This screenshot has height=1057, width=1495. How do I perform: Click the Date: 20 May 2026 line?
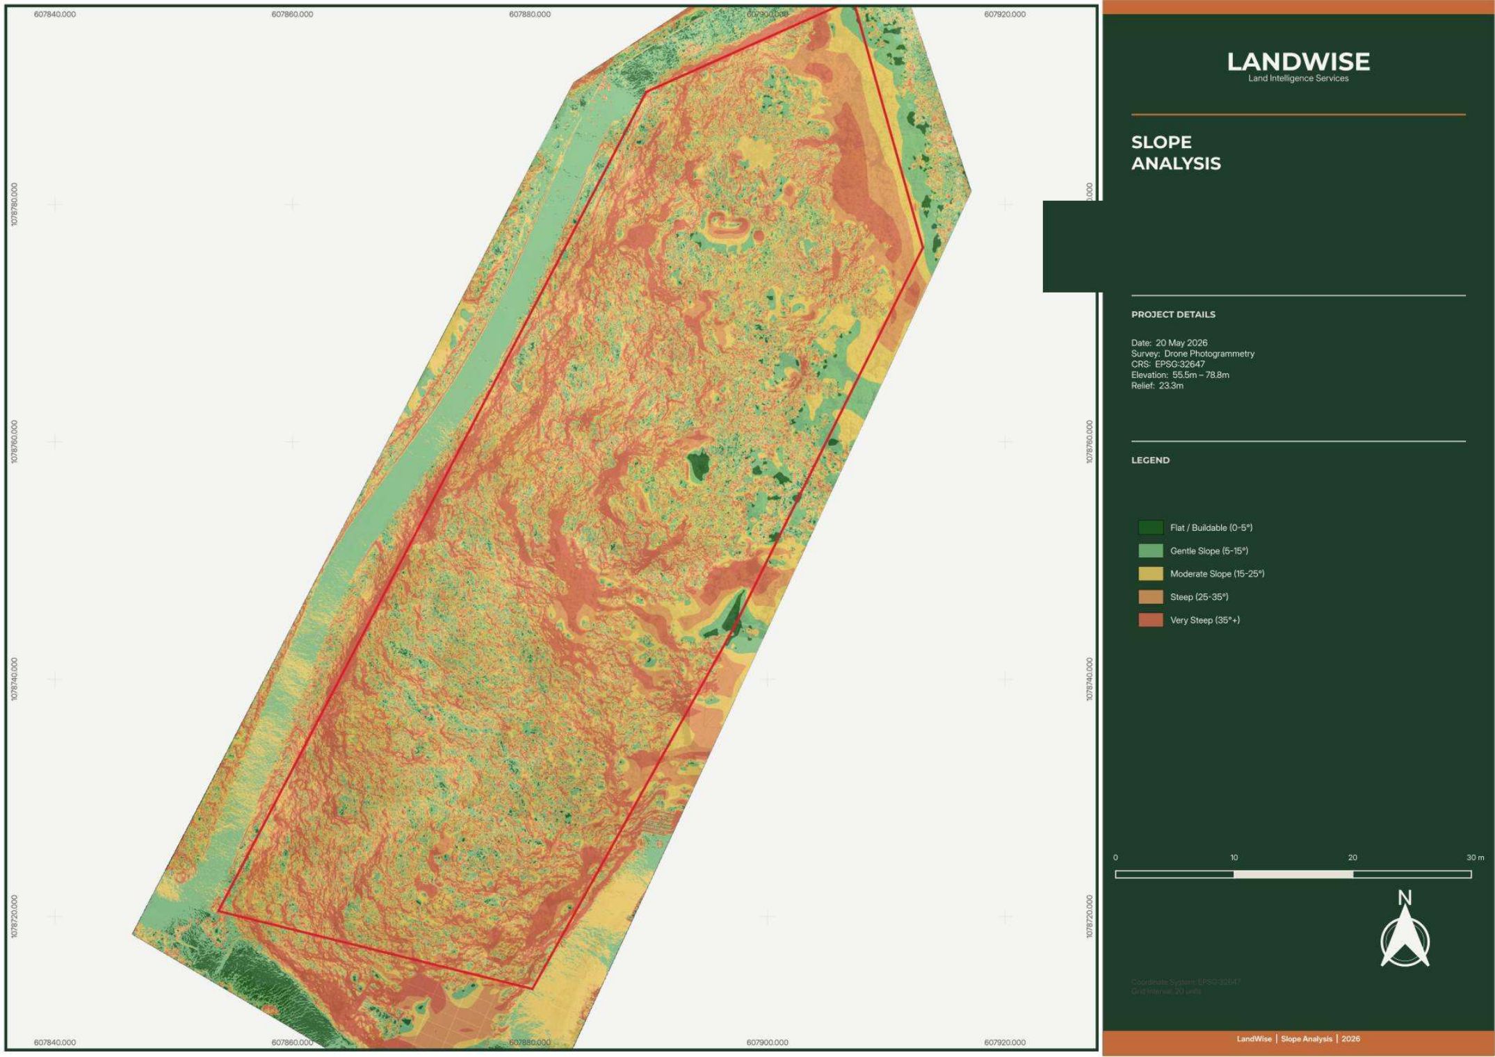pos(1169,343)
